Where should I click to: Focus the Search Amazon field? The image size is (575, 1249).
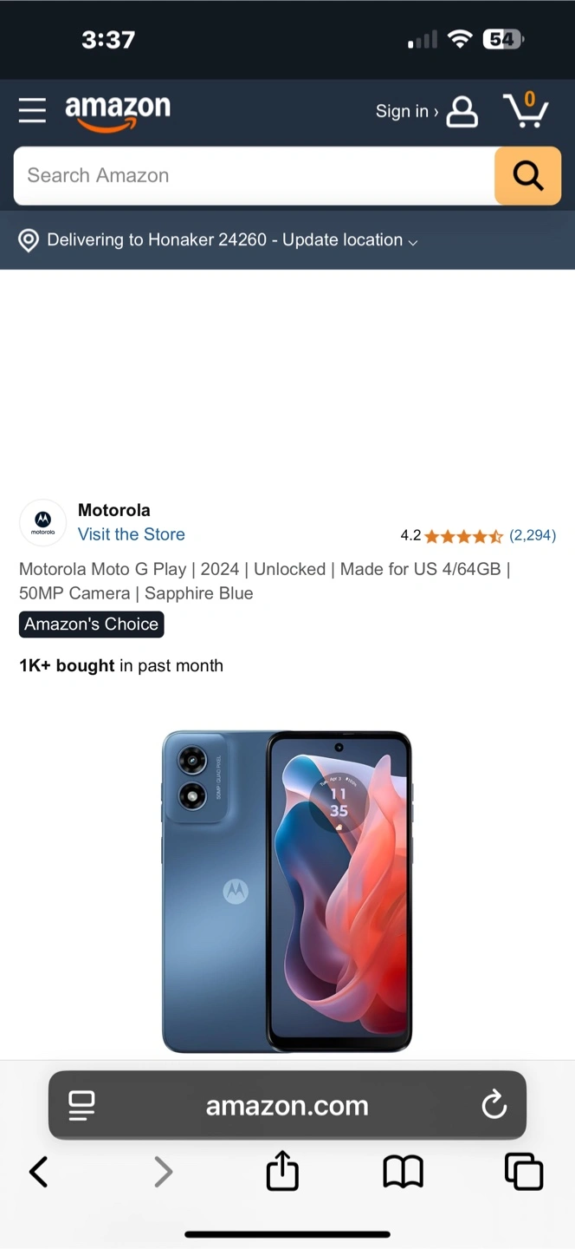(254, 176)
